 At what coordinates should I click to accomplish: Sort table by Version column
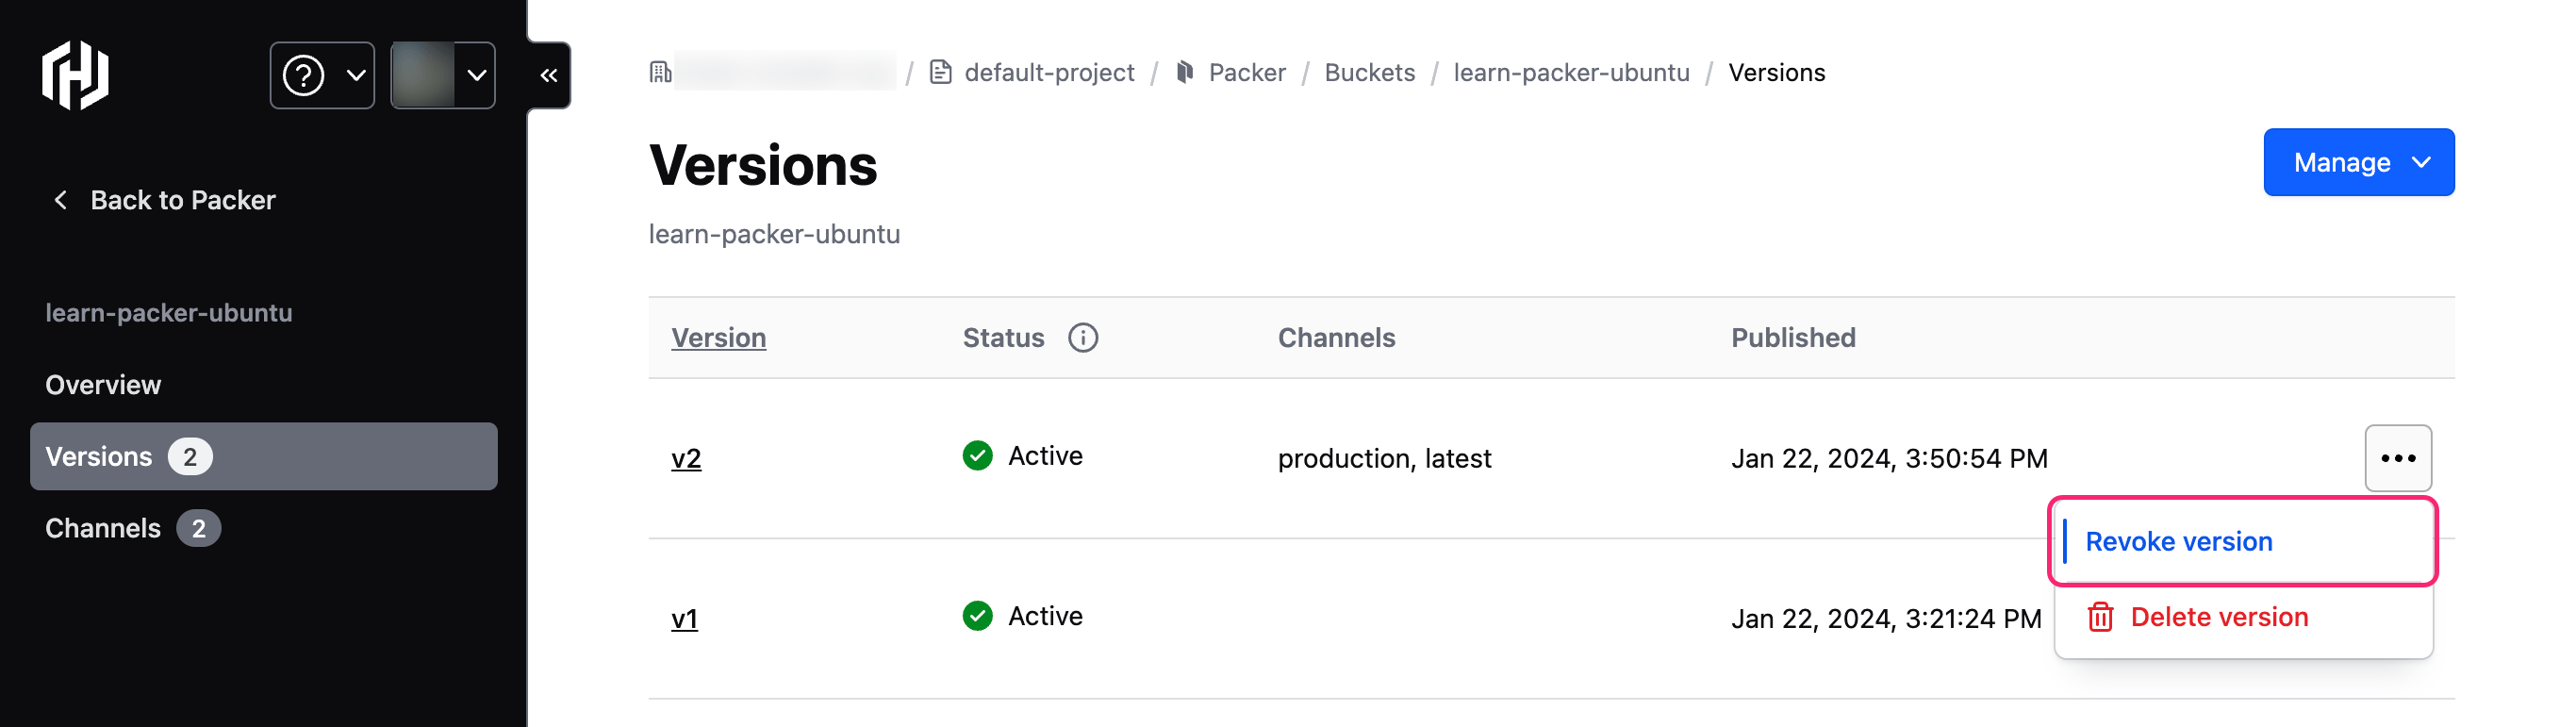[x=718, y=338]
